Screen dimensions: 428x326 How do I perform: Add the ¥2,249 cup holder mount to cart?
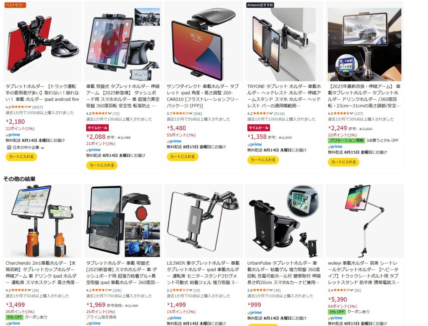pos(344,162)
